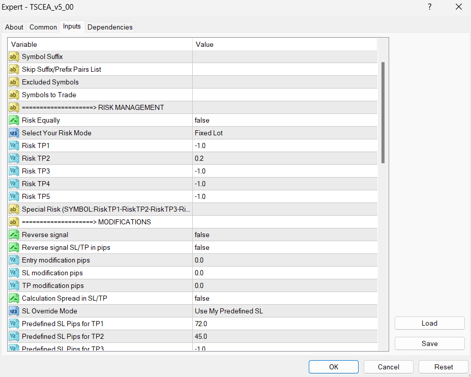
Task: Switch to the Common tab
Action: click(x=43, y=27)
